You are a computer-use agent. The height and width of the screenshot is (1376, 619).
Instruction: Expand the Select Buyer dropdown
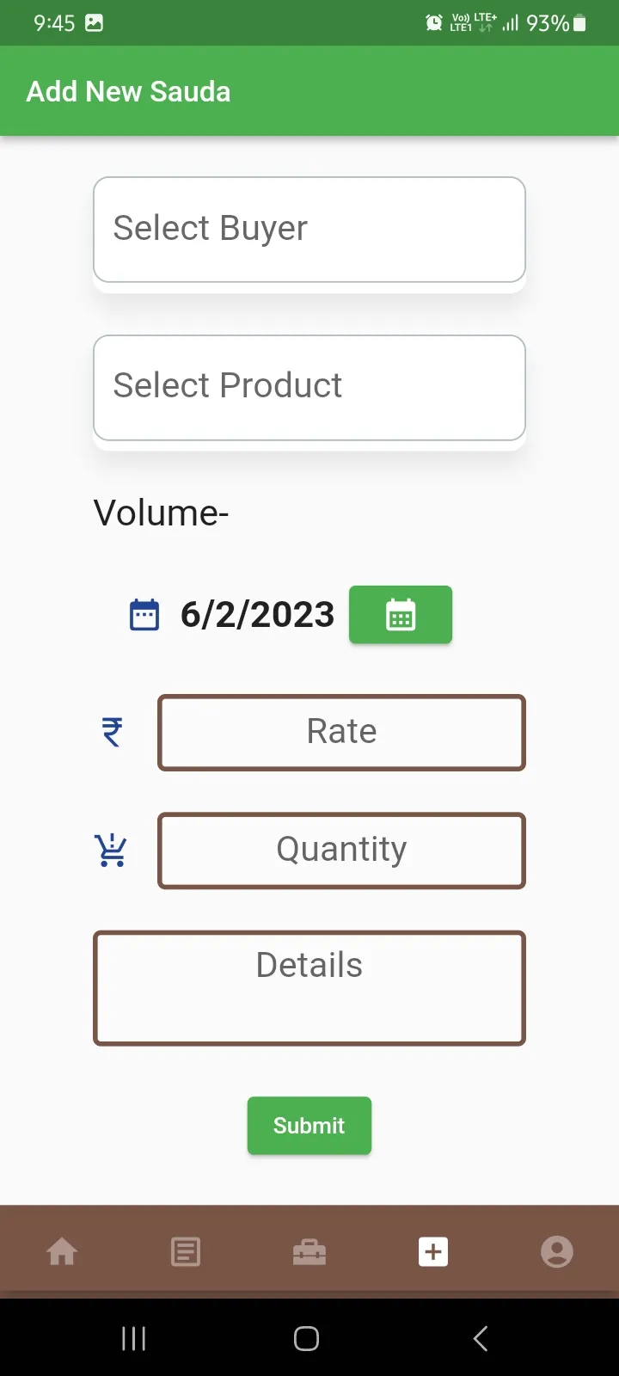coord(309,230)
